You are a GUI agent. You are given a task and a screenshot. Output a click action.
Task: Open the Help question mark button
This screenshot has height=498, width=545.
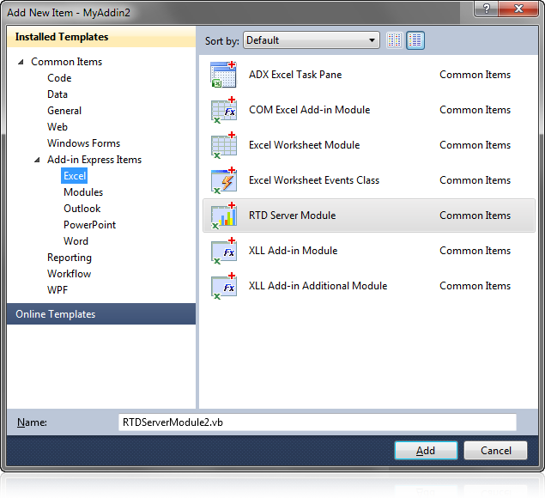point(486,9)
